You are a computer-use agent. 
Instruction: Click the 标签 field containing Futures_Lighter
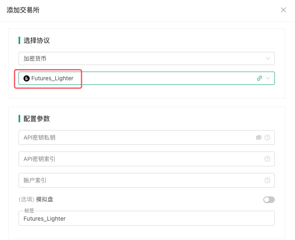click(x=146, y=219)
